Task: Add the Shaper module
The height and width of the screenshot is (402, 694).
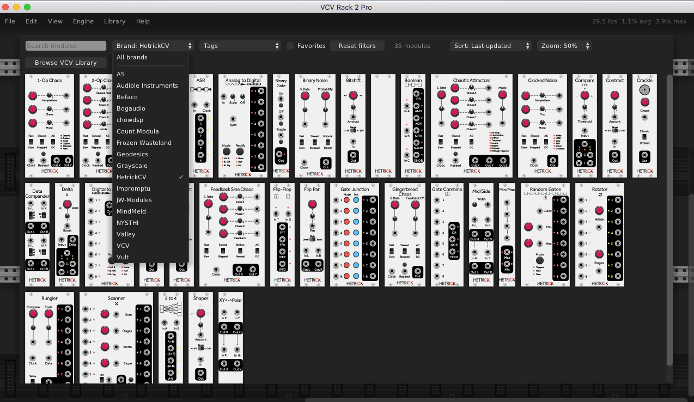Action: click(200, 338)
